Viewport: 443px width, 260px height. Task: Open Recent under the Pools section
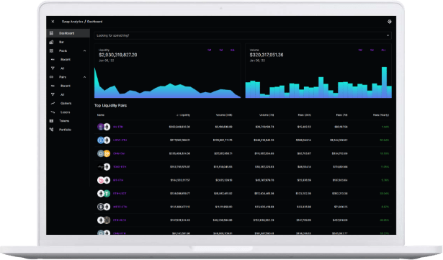[66, 60]
